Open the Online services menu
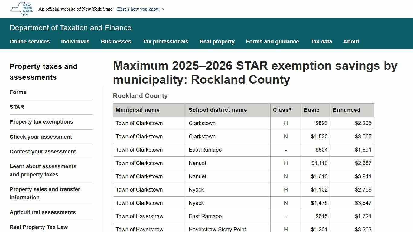Screen dimensions: 413x232 tap(30, 42)
